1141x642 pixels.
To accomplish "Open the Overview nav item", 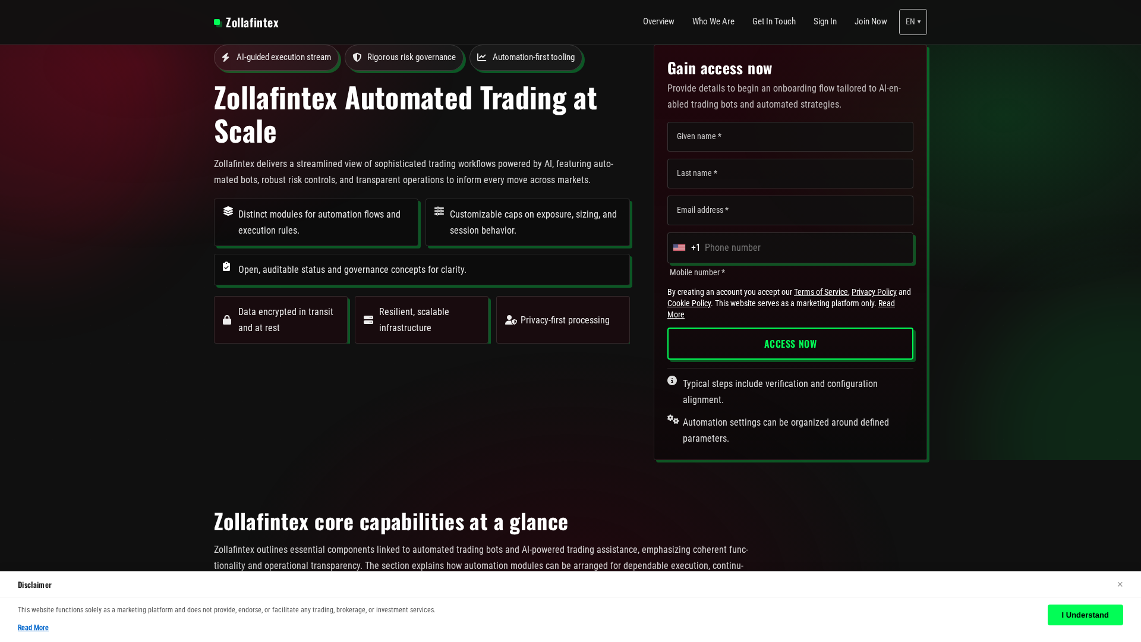I will coord(658,21).
